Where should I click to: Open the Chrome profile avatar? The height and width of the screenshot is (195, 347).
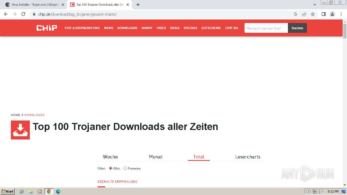coord(332,14)
